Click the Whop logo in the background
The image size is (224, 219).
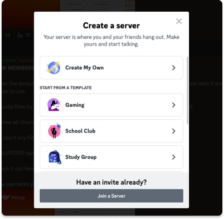[x=14, y=198]
